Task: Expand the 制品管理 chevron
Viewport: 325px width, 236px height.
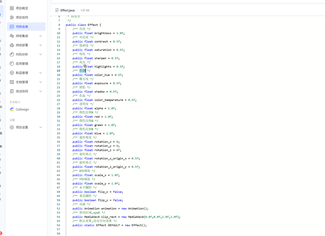Action: tap(41, 73)
